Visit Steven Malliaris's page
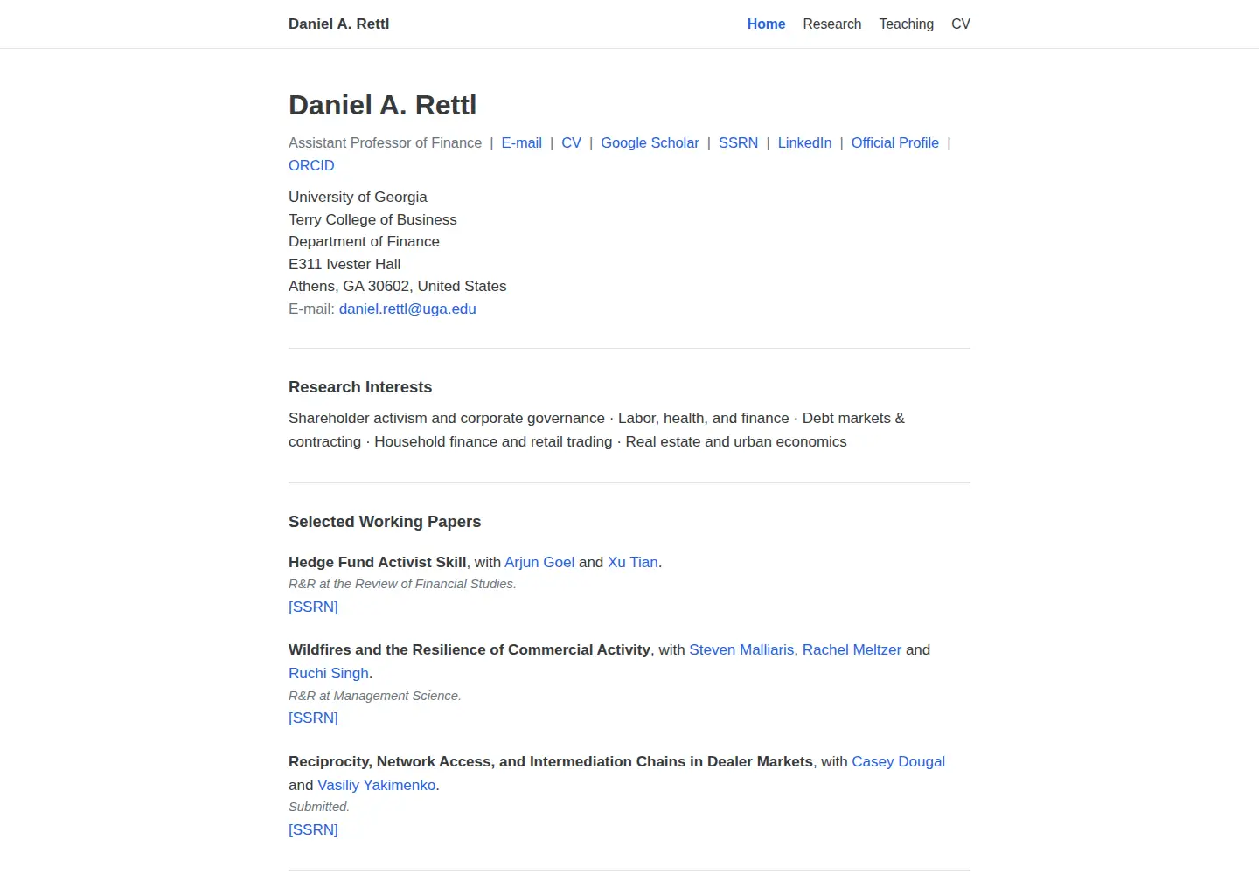Screen dimensions: 1259x874 (741, 650)
